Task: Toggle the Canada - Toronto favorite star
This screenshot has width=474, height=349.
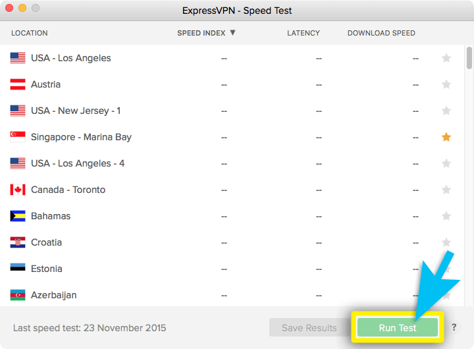Action: pyautogui.click(x=446, y=190)
